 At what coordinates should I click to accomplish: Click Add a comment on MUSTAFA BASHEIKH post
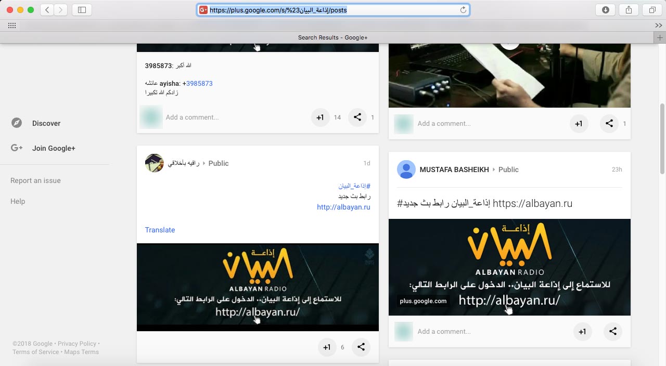coord(444,332)
